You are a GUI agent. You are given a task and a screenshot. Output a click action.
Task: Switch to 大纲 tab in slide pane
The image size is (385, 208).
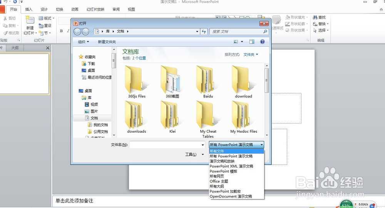[x=15, y=48]
